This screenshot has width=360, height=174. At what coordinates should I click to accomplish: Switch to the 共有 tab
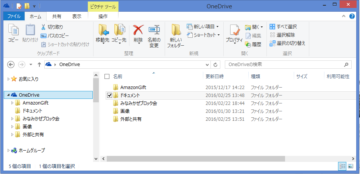click(x=57, y=16)
